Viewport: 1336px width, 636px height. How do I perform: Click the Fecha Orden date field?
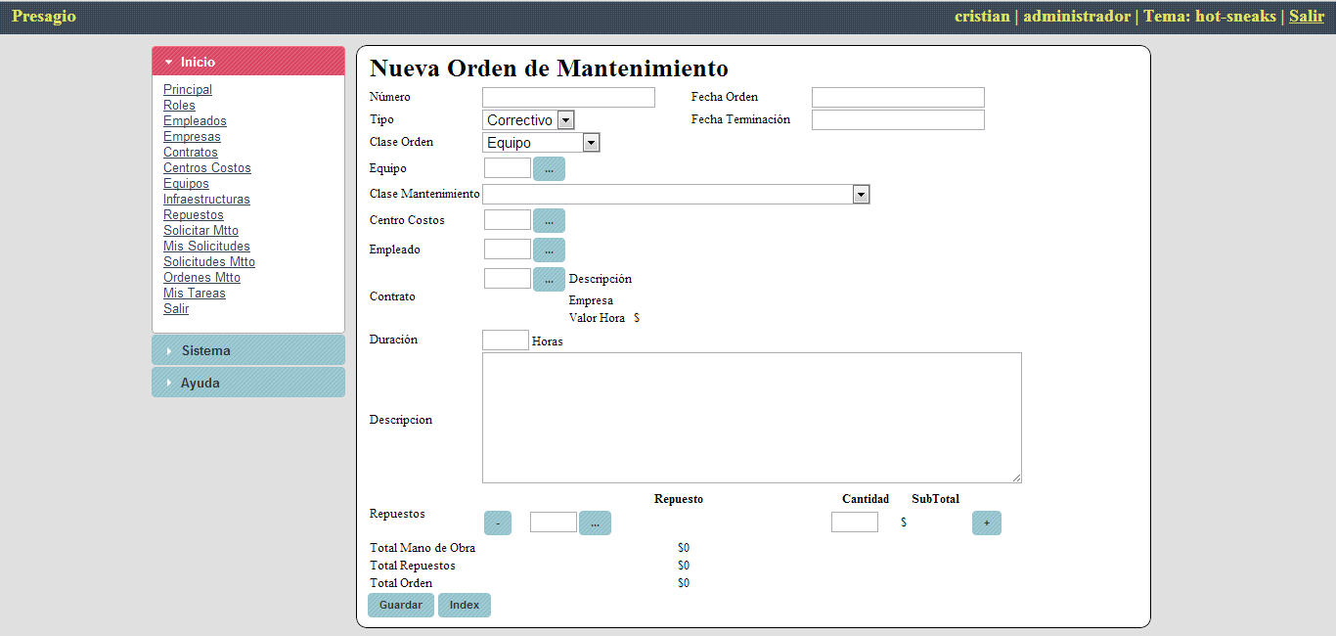tap(897, 97)
